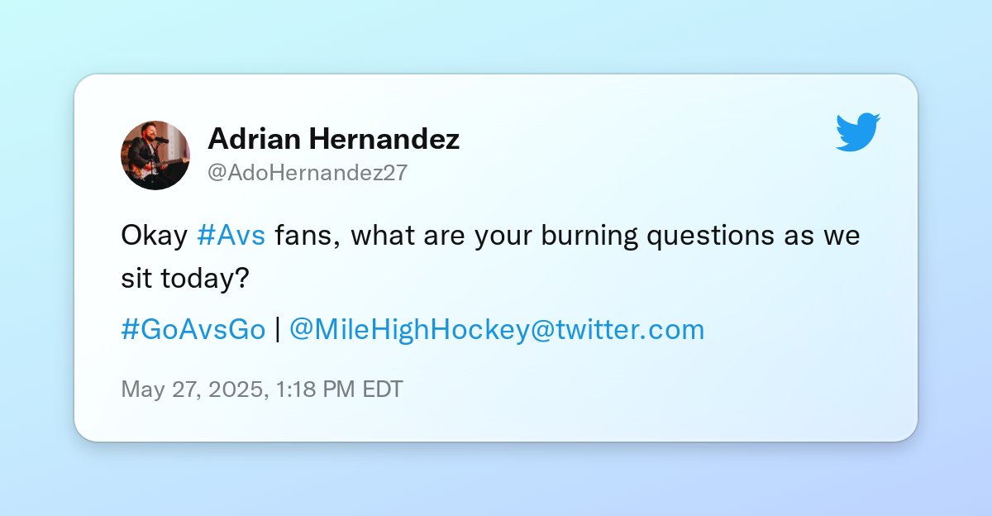This screenshot has height=516, width=992.
Task: Click the tweet text about burning questions
Action: [x=491, y=257]
